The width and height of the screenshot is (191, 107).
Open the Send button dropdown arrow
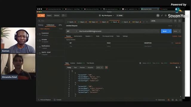pos(170,31)
